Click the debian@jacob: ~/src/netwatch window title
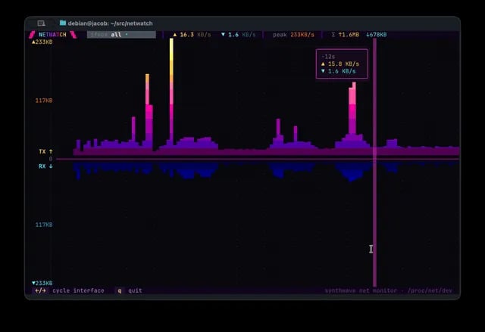The width and height of the screenshot is (485, 332). [110, 23]
